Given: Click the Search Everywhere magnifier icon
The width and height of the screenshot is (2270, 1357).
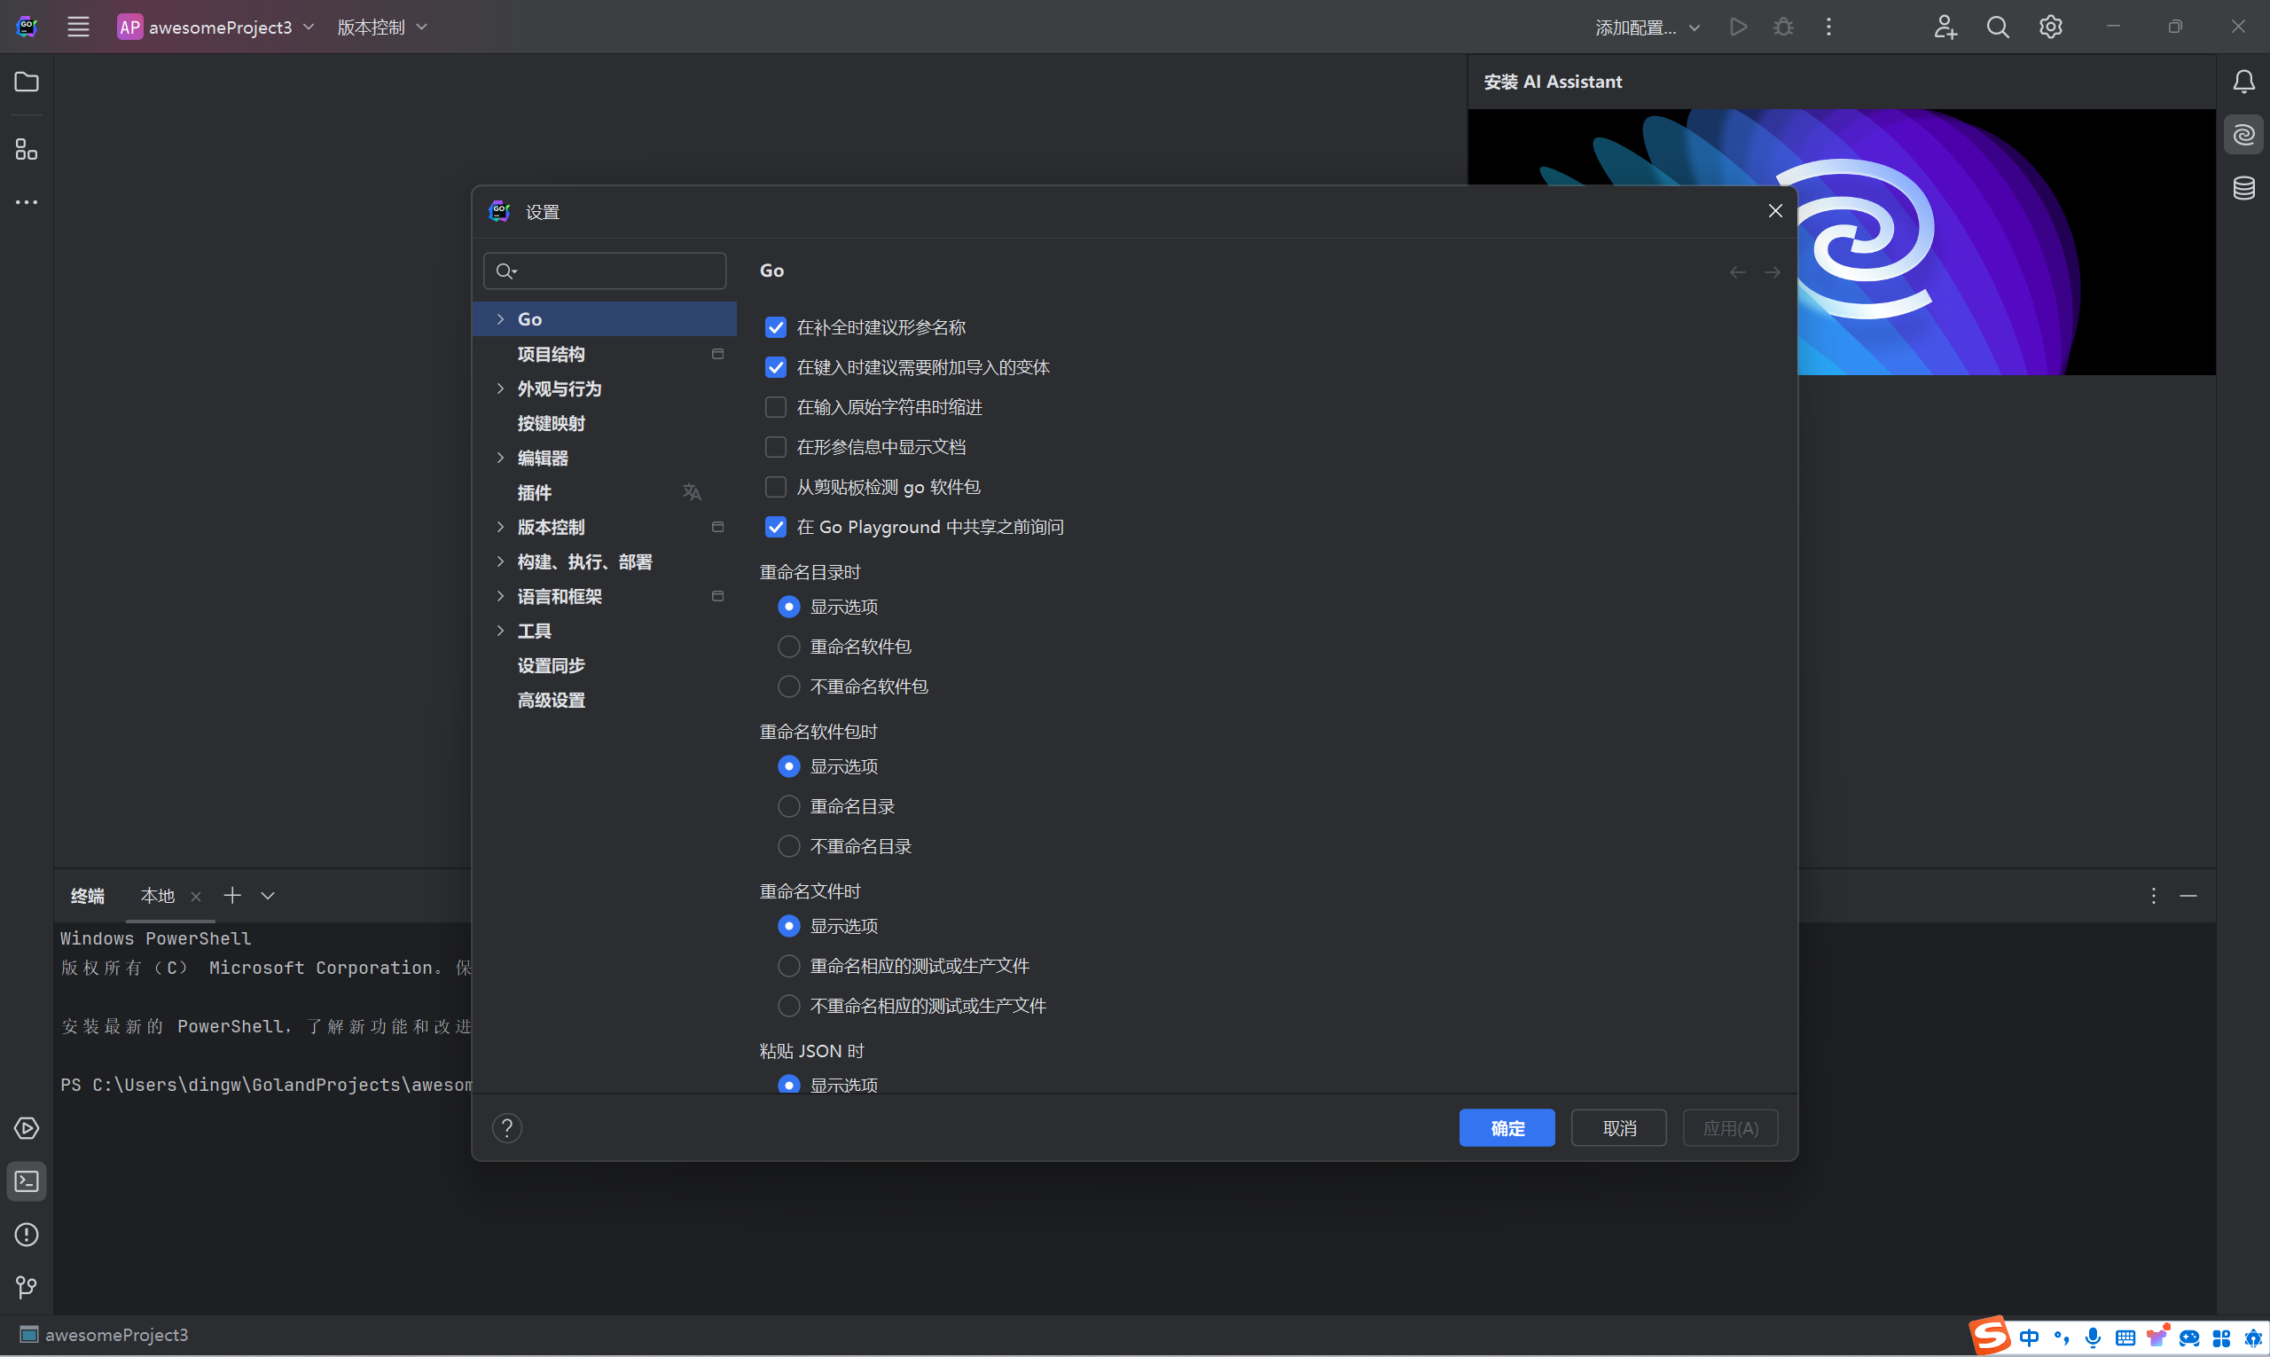Looking at the screenshot, I should [x=1998, y=27].
